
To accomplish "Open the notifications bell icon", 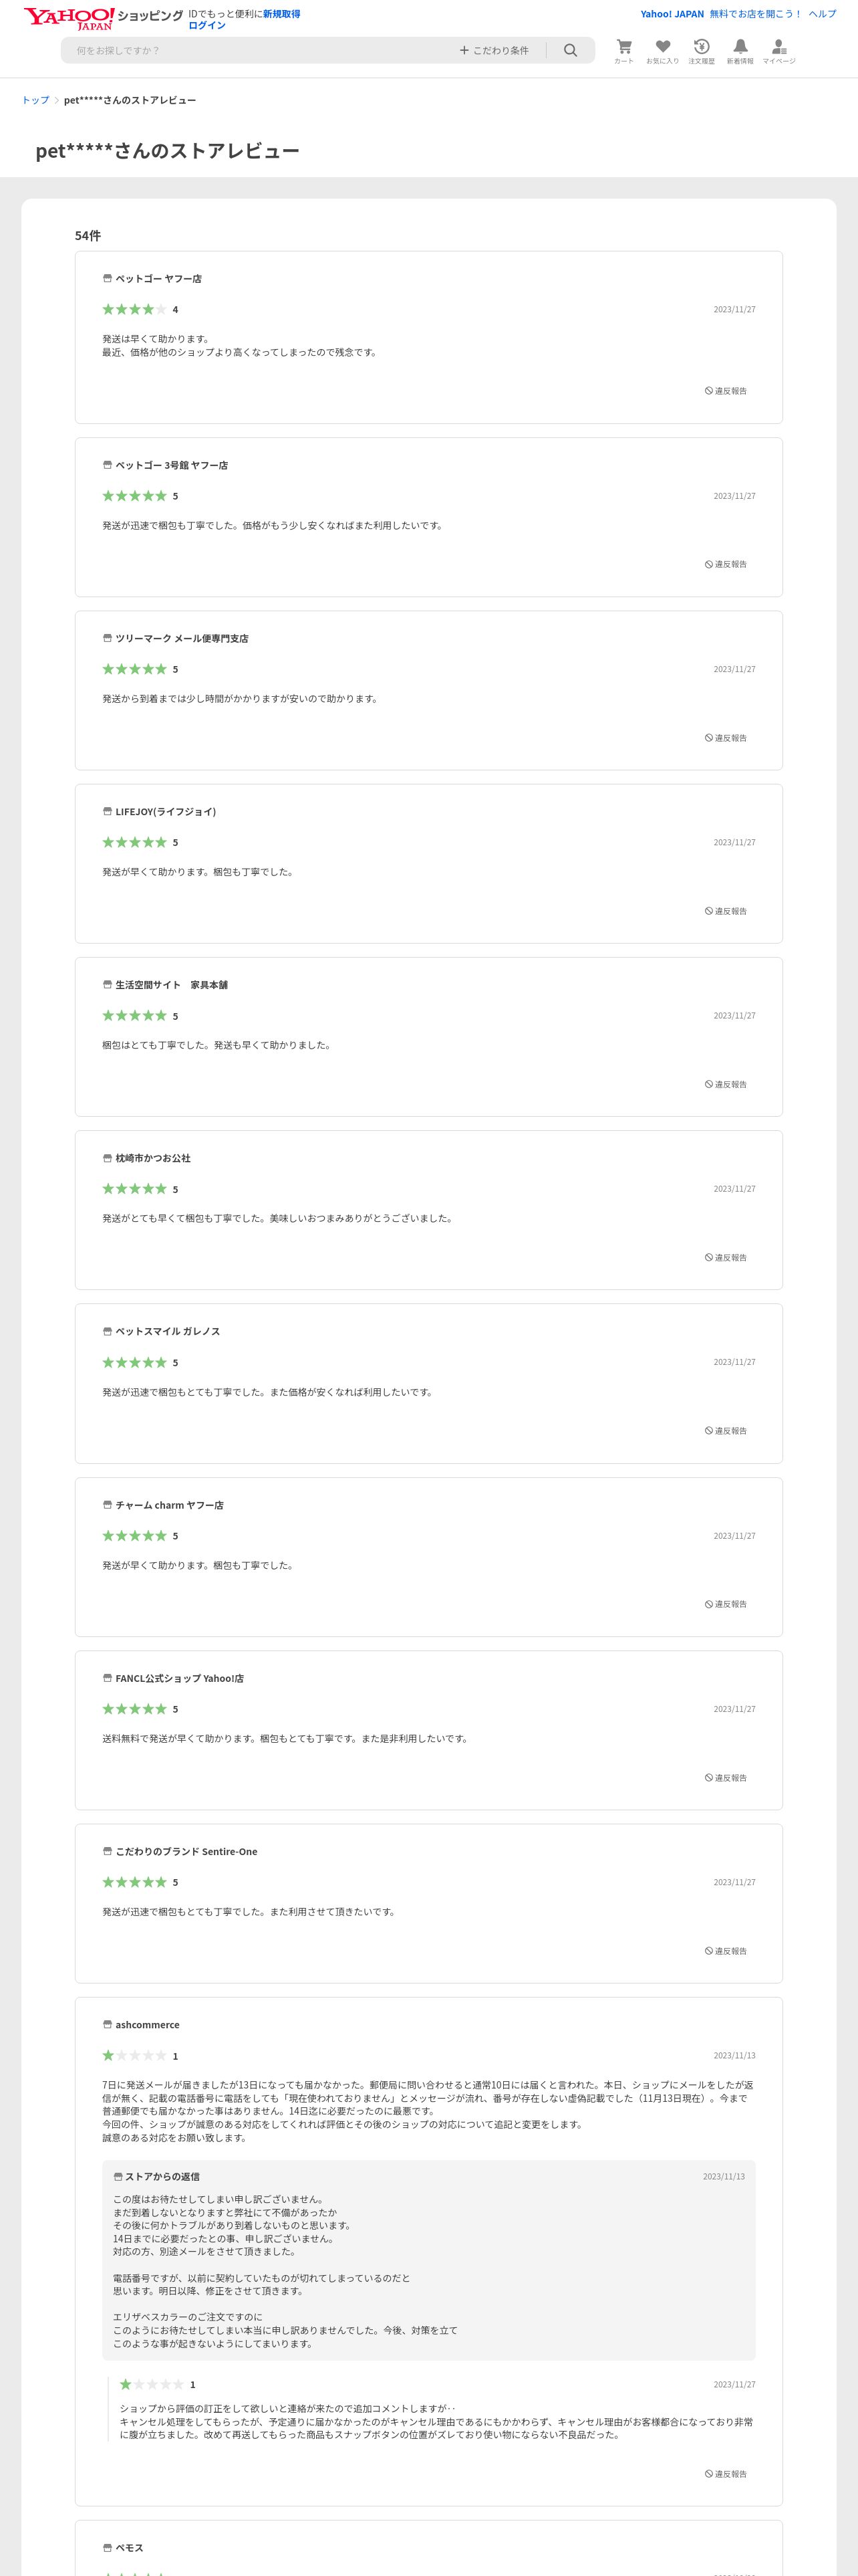I will tap(740, 51).
